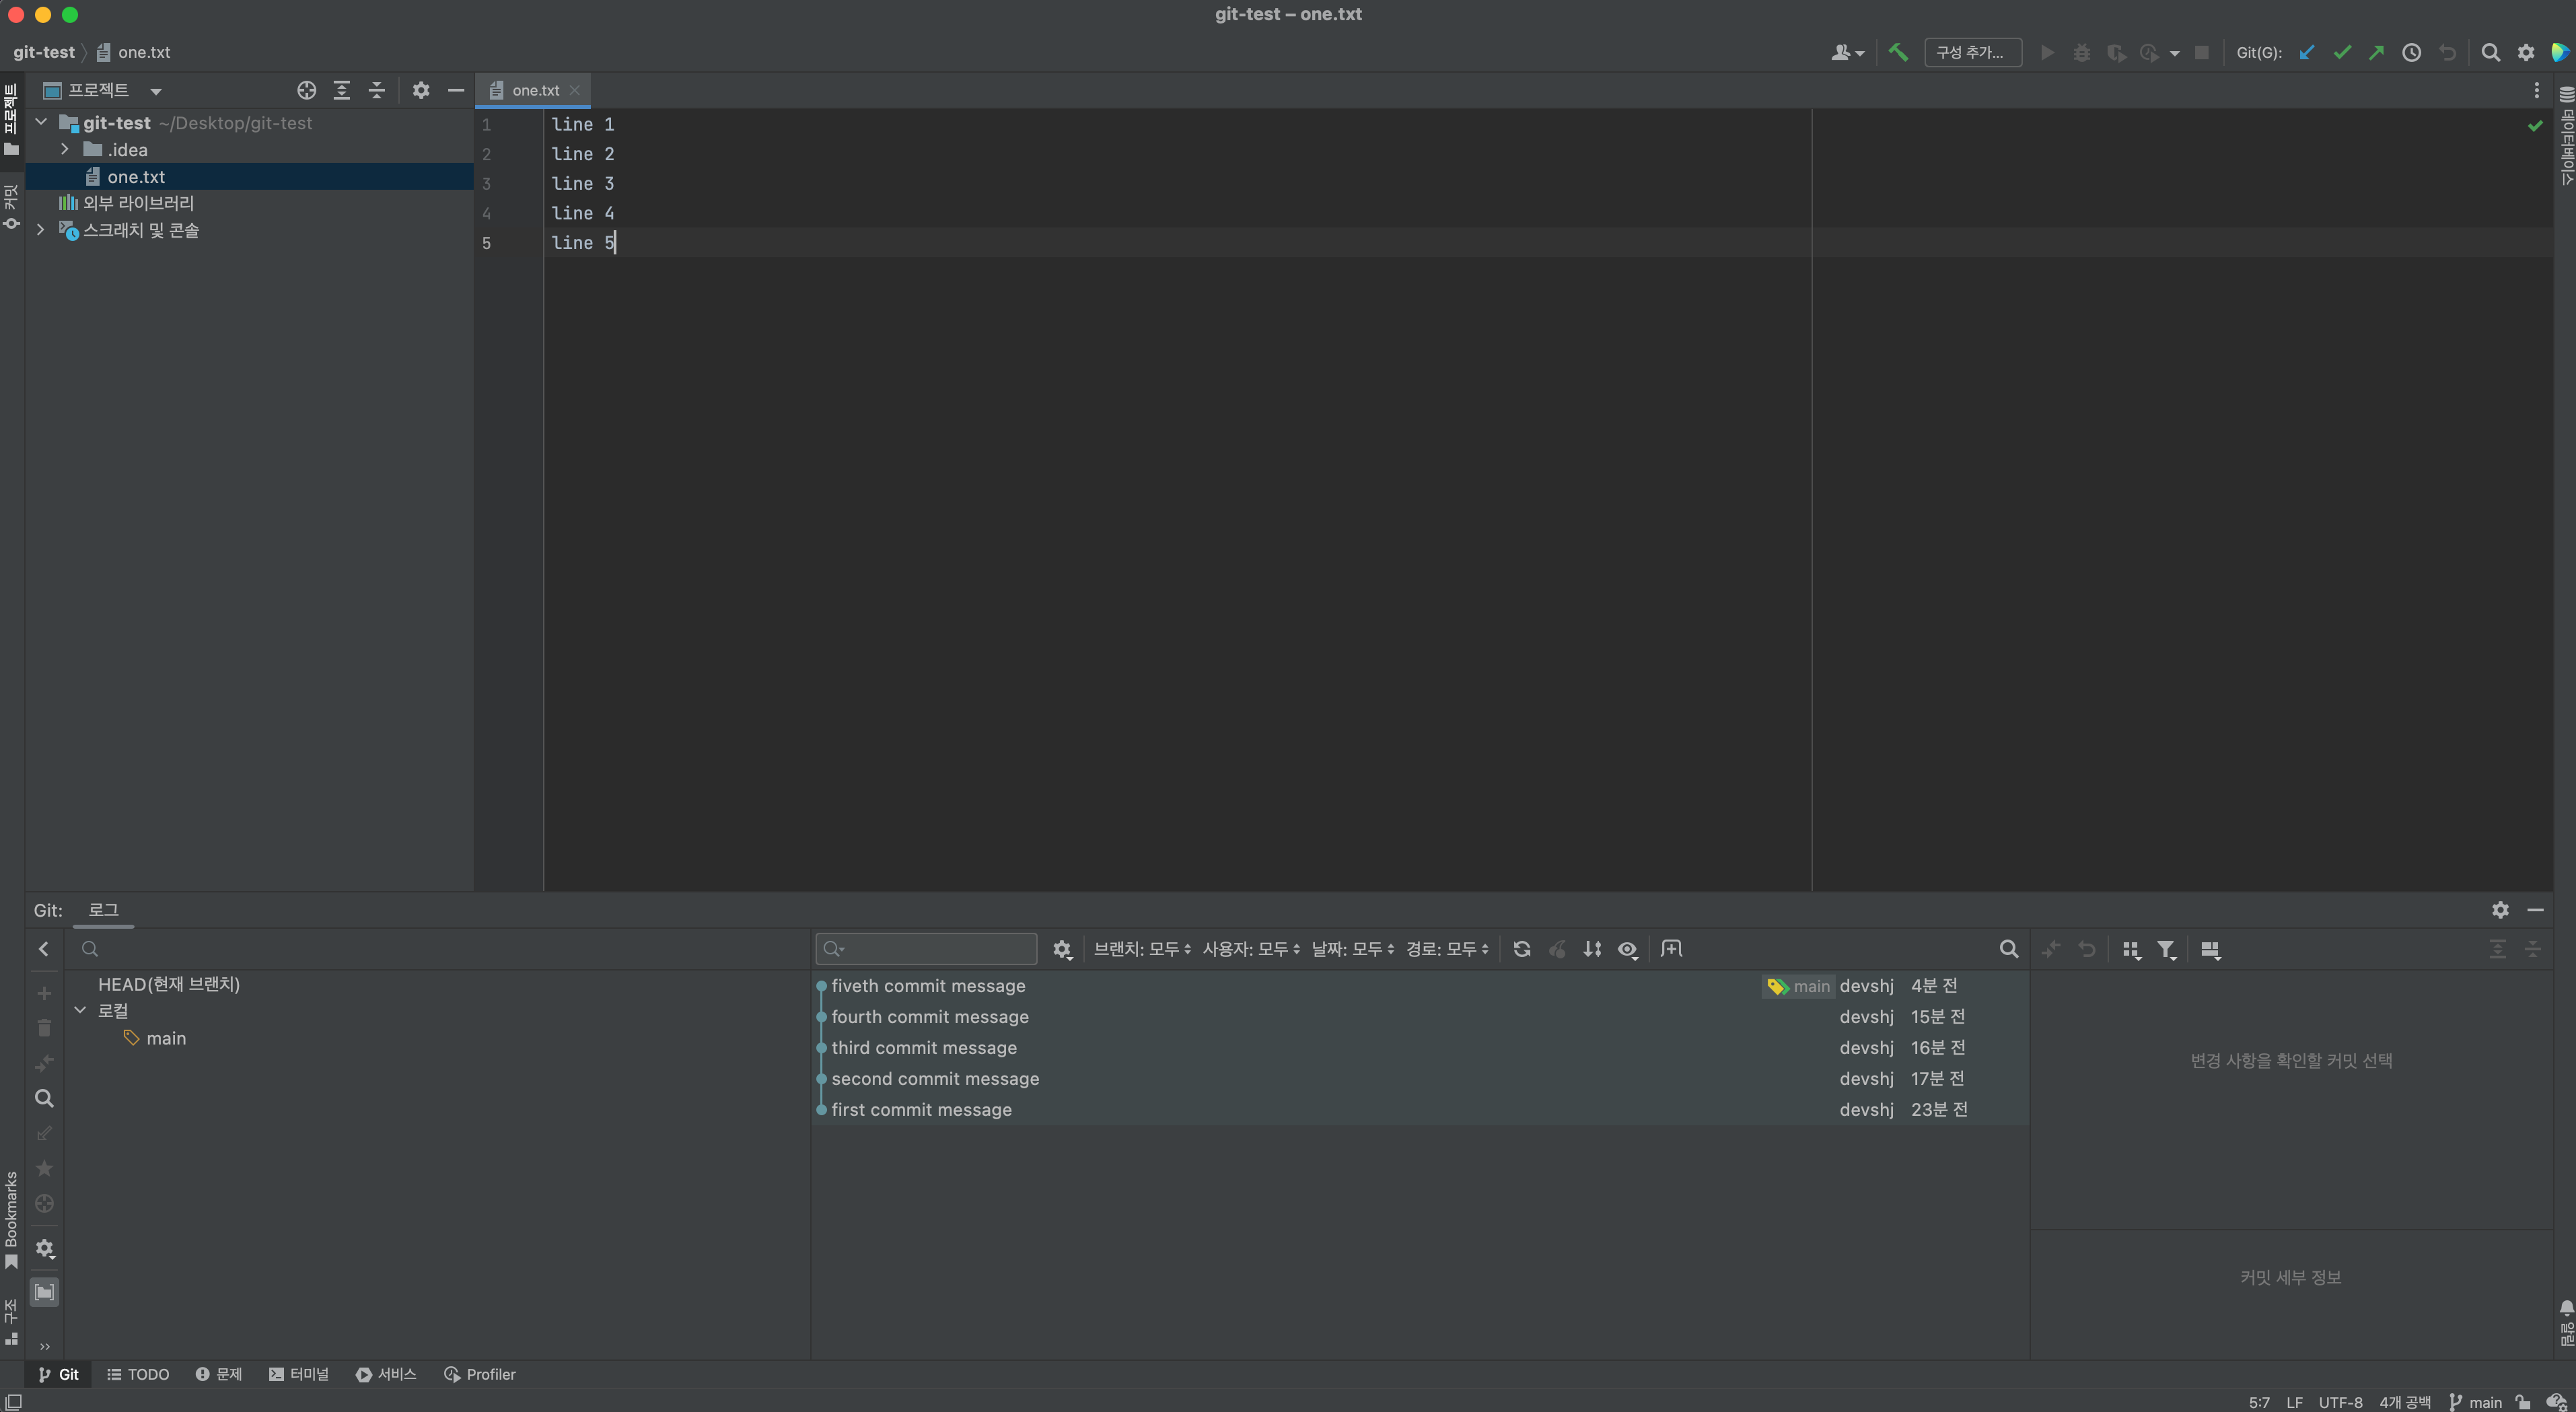Click the locate file target icon in project panel
2576x1412 pixels.
(x=307, y=90)
